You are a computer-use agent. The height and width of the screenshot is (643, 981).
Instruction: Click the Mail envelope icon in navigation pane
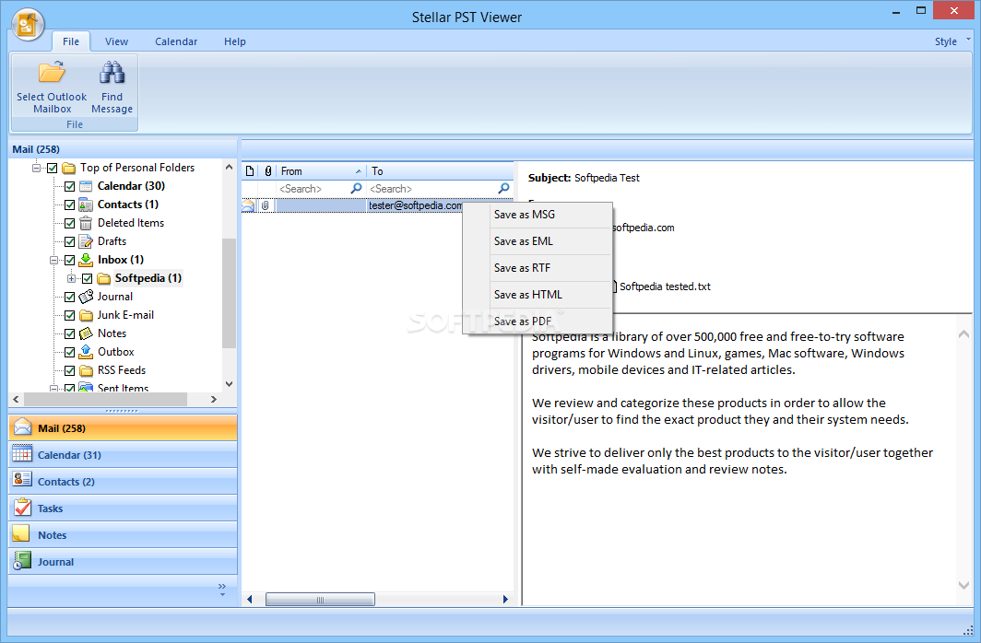22,427
